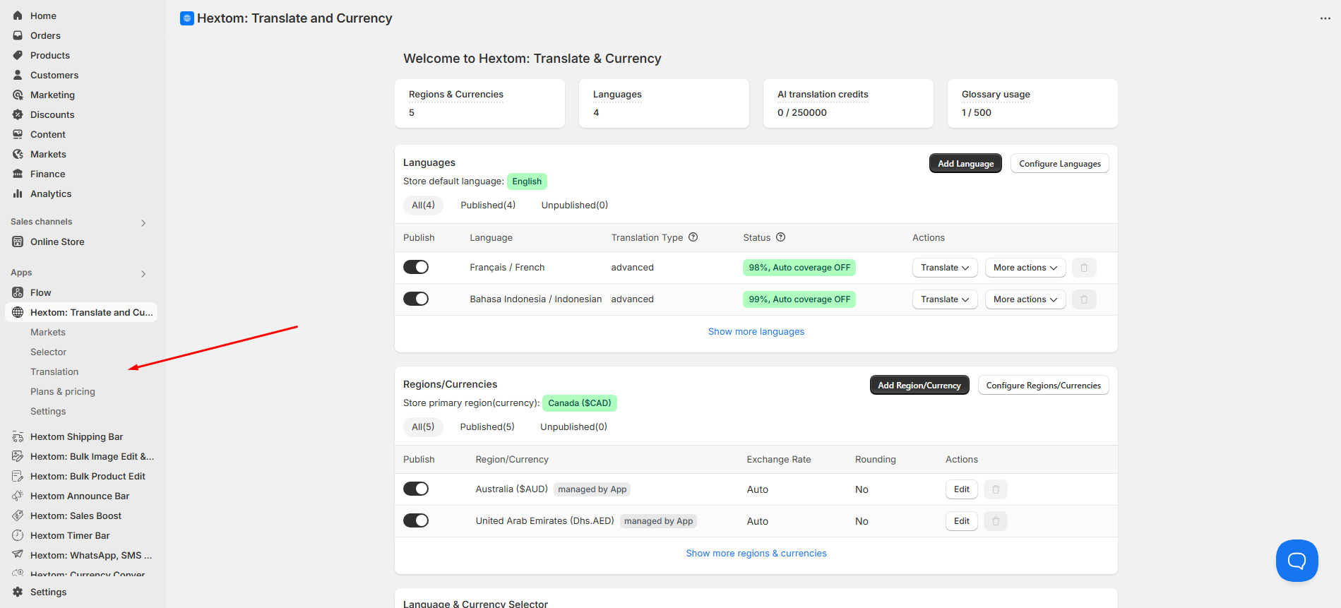1341x608 pixels.
Task: Click the Products tag icon
Action: pos(18,55)
